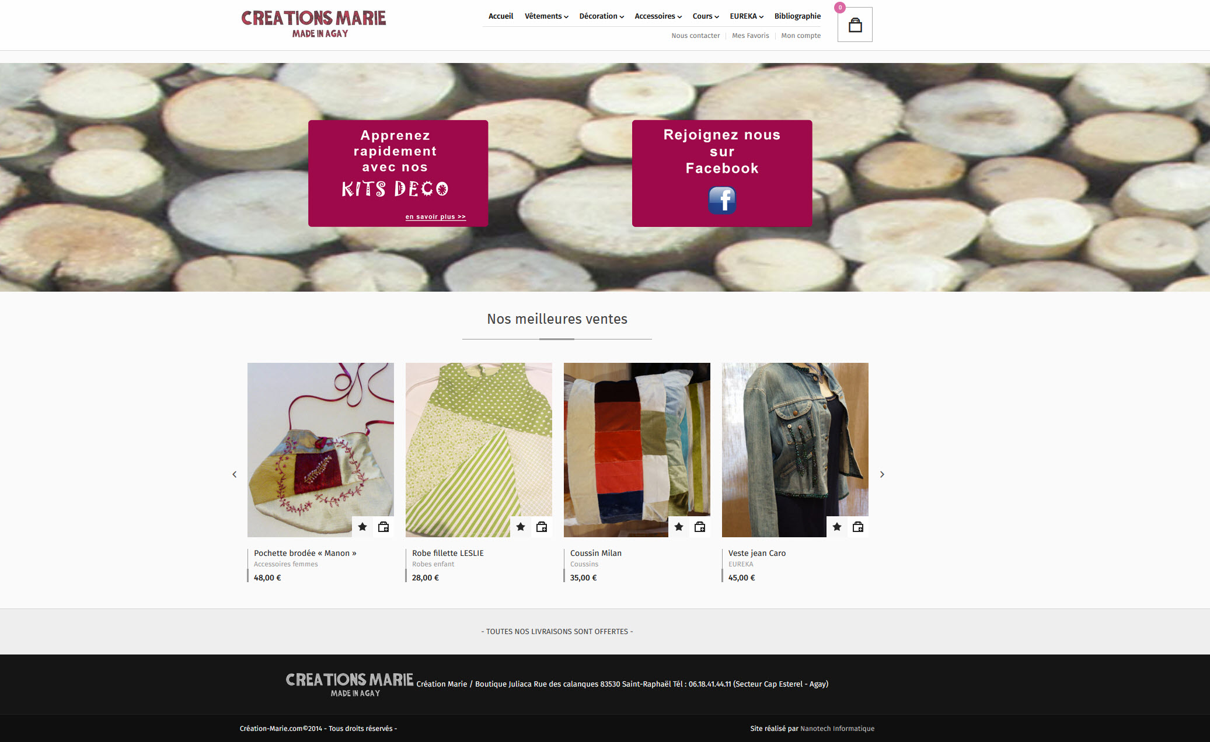
Task: Add Pochette brodée Manon to cart icon
Action: (383, 527)
